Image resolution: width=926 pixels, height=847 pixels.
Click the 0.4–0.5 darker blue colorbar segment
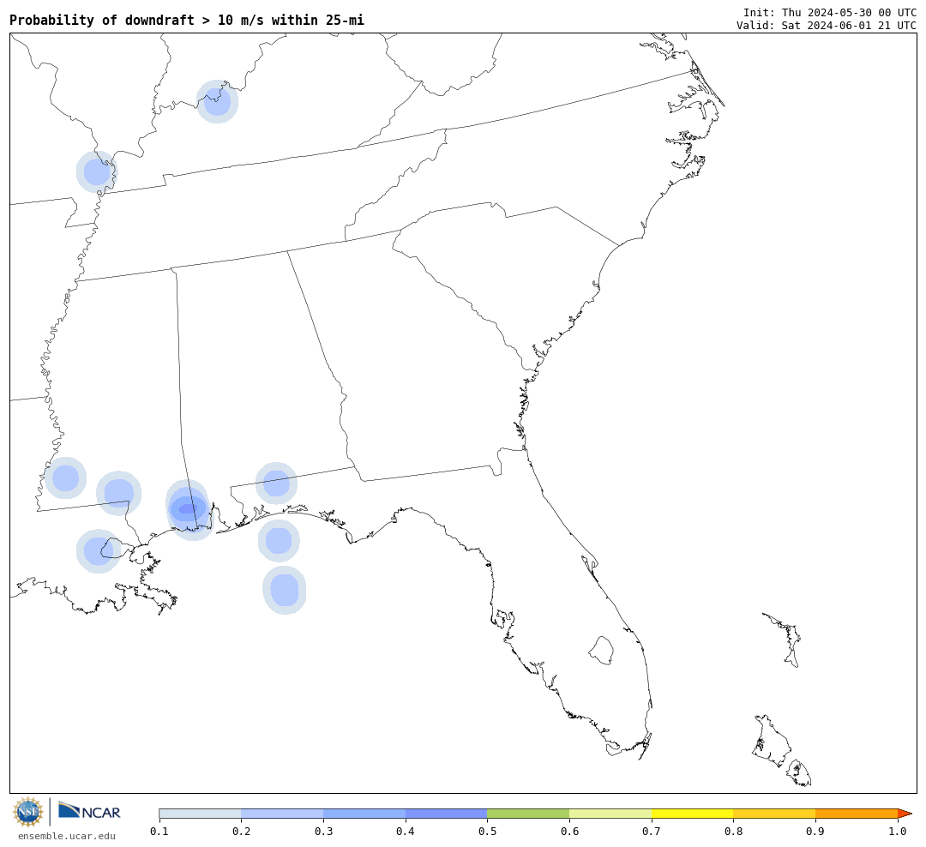[x=447, y=814]
